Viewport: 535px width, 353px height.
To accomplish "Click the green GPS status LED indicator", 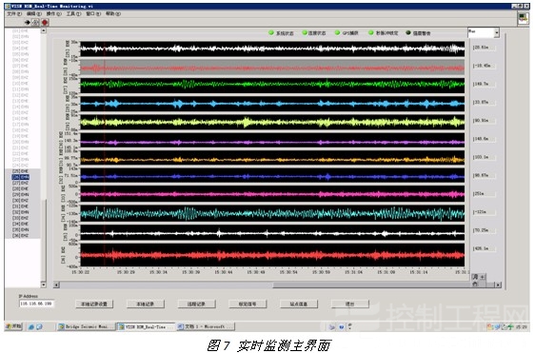I will click(x=337, y=32).
